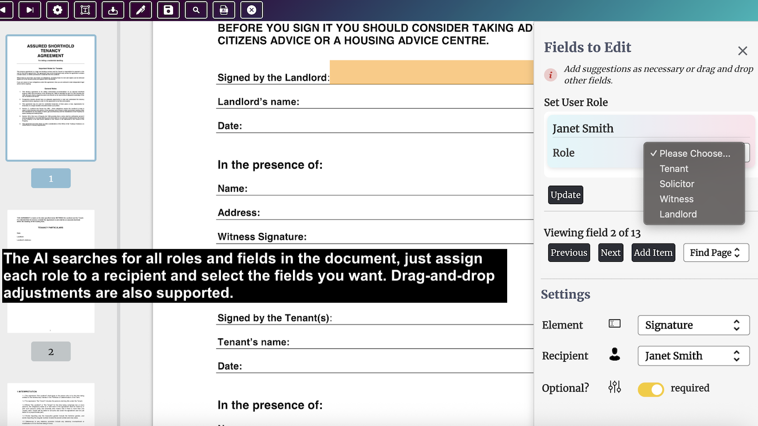
Task: Open the Element Signature dropdown
Action: tap(693, 325)
